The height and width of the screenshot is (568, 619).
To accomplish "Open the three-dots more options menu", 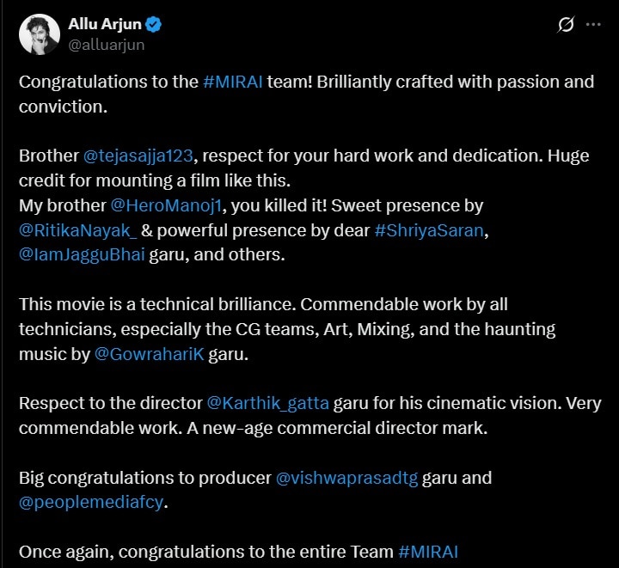I will (x=593, y=25).
